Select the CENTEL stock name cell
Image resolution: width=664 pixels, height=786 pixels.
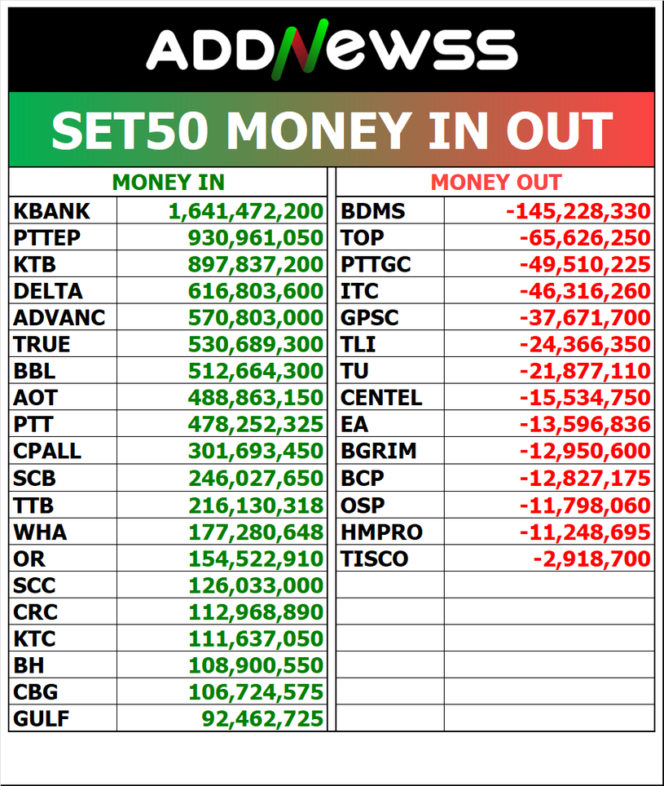pyautogui.click(x=381, y=398)
